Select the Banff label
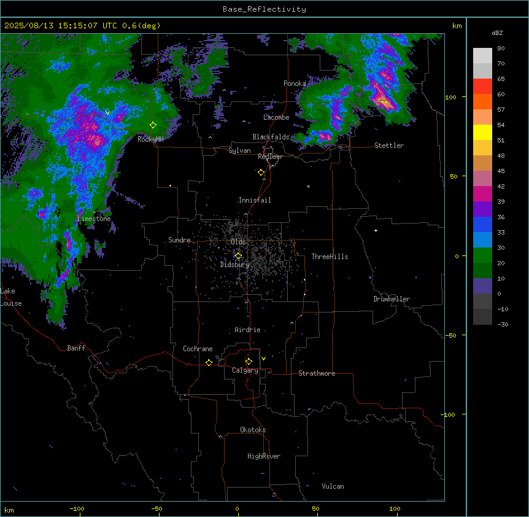 point(76,348)
